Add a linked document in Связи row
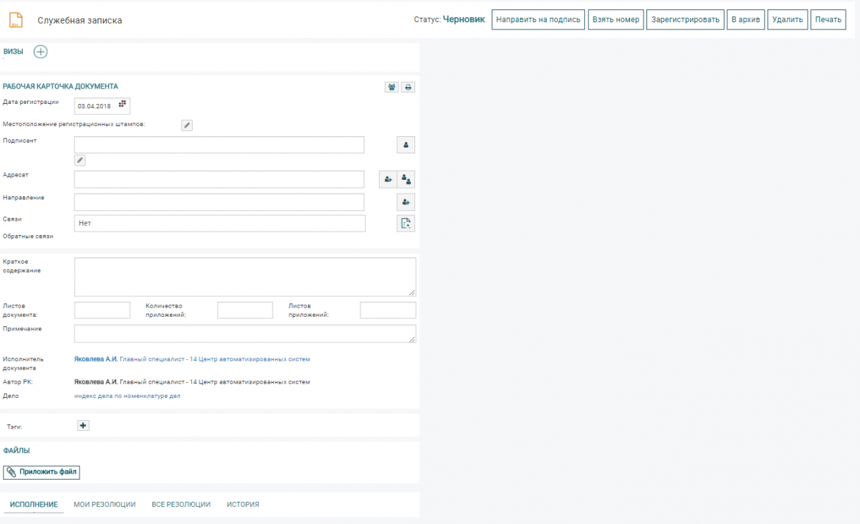Screen dimensions: 860x524 coord(406,224)
